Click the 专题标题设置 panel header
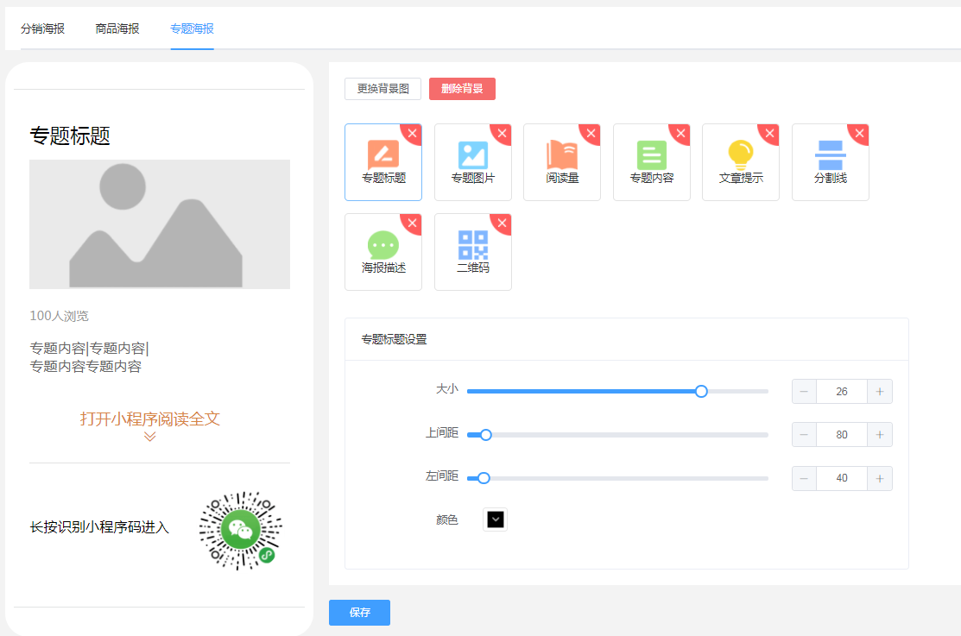The width and height of the screenshot is (961, 636). [626, 339]
